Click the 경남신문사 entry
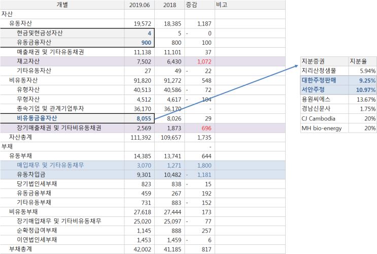 coord(316,109)
